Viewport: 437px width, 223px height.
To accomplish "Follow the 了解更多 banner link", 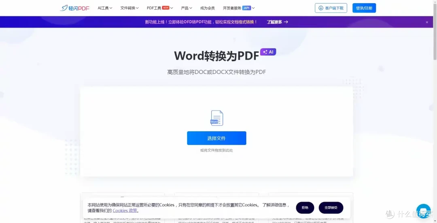I will pyautogui.click(x=277, y=22).
